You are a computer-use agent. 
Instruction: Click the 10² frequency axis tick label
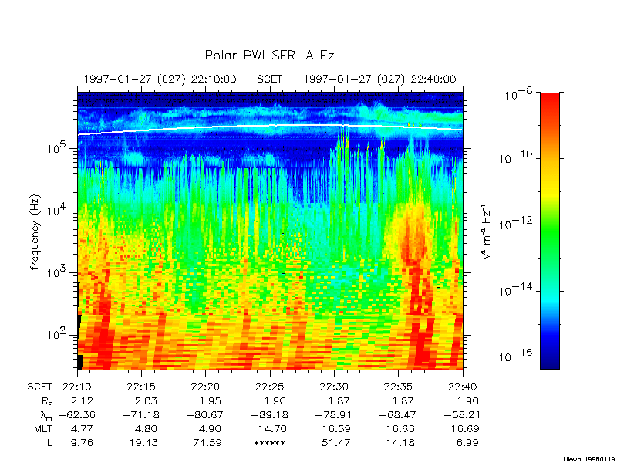click(x=62, y=334)
